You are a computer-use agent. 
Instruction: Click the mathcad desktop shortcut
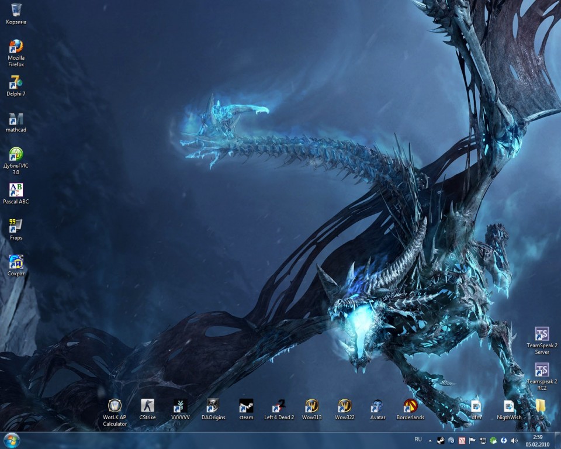(x=16, y=122)
